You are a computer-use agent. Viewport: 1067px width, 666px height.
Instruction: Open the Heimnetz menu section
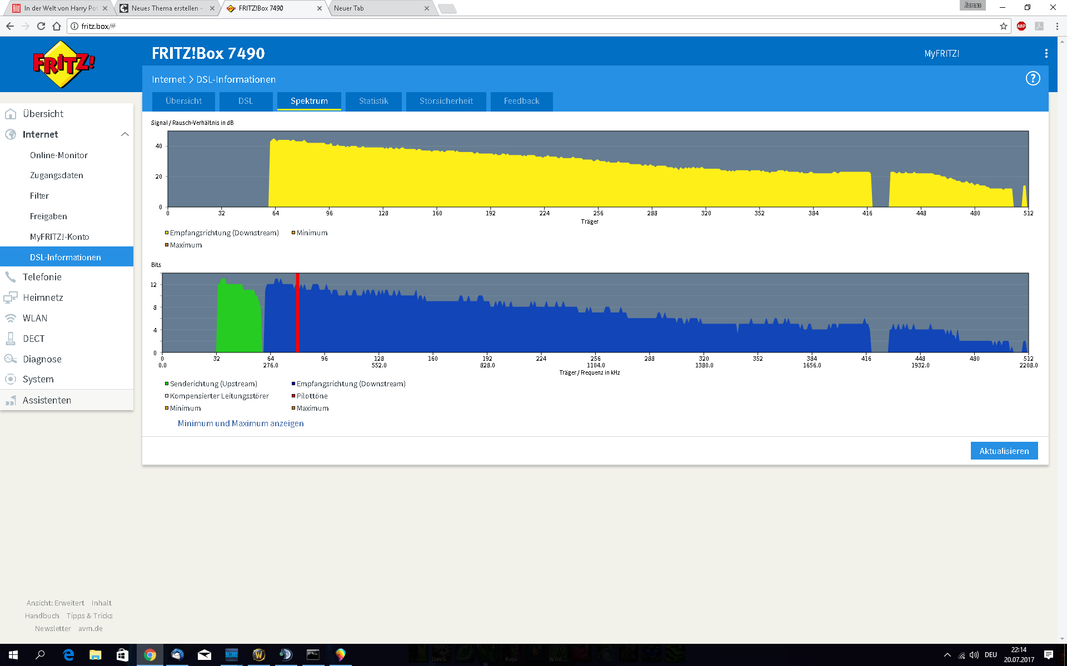(43, 297)
